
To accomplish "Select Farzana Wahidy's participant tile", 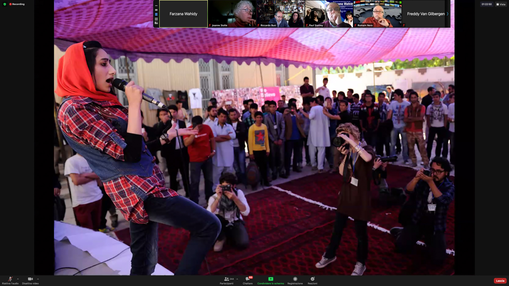I will pos(183,14).
